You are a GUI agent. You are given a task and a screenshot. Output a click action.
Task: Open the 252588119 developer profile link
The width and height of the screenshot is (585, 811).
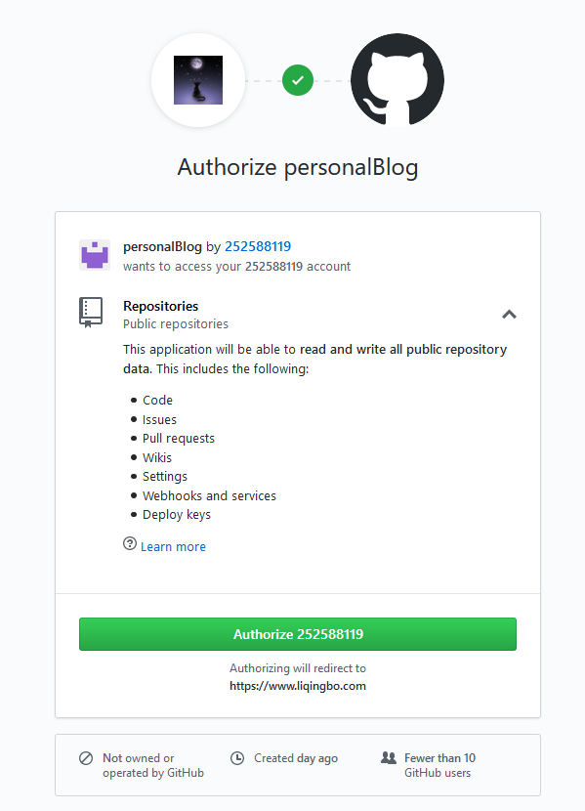[x=258, y=246]
